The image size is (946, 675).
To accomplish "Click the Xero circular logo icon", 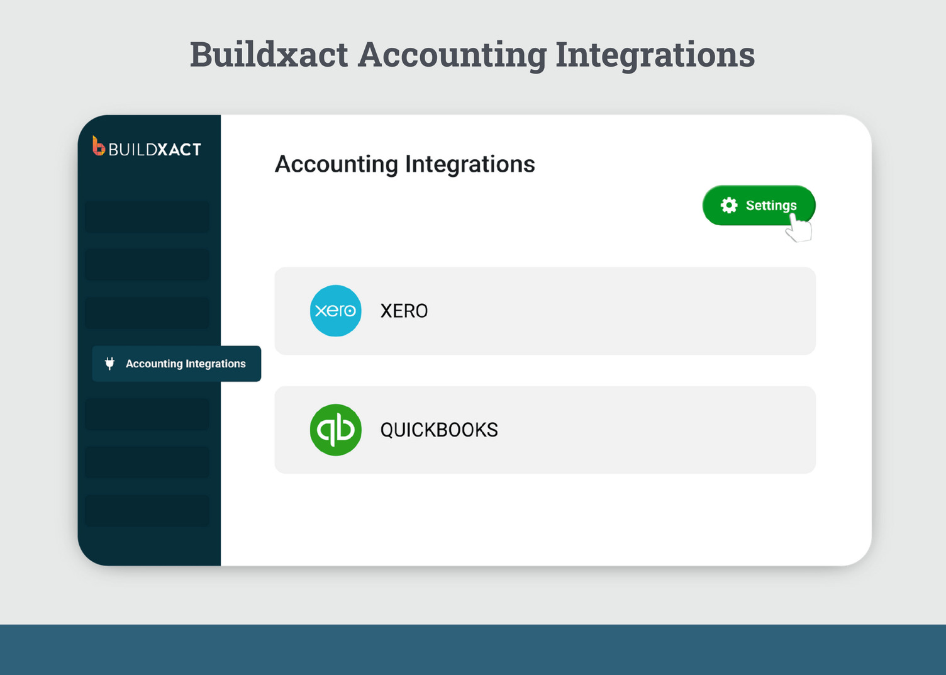I will (335, 311).
